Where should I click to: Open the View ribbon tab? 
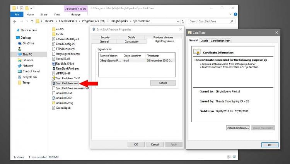[x=57, y=14]
